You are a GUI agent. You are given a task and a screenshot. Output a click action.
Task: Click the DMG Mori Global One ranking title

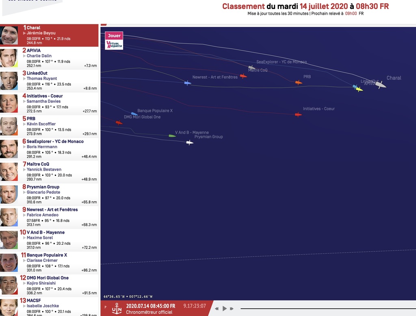tap(48, 278)
